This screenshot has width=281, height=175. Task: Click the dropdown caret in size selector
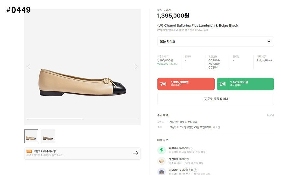click(x=269, y=42)
